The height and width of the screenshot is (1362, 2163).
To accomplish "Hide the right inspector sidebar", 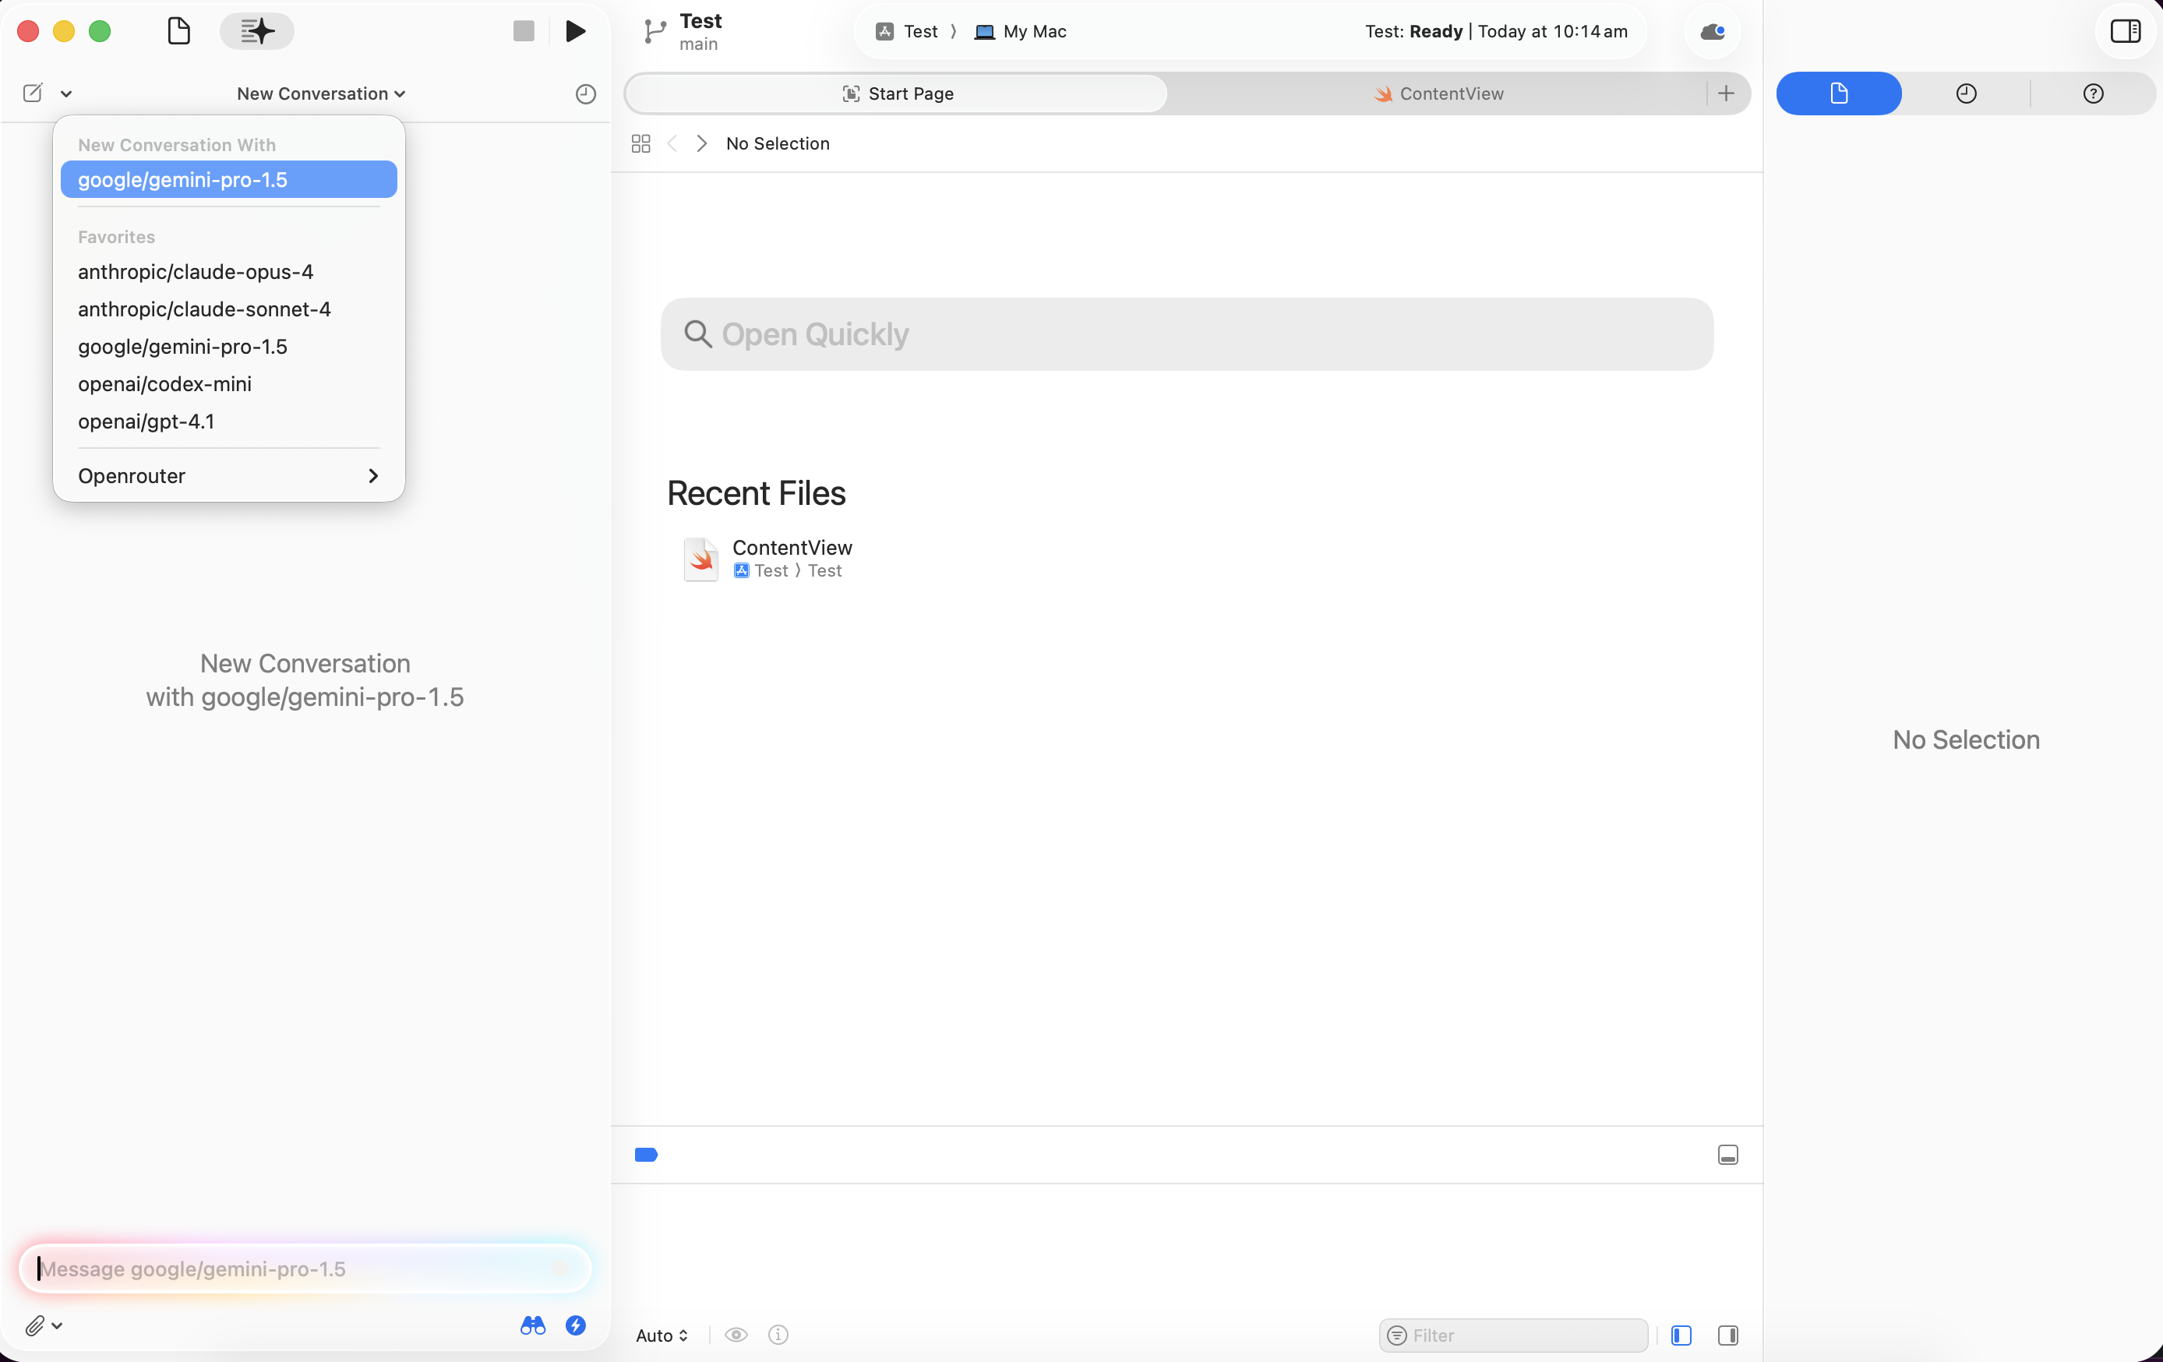I will coord(2126,30).
